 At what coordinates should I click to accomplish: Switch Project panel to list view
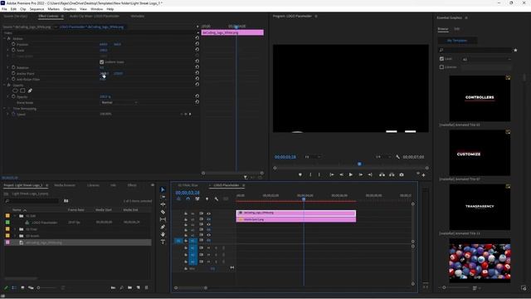14,287
